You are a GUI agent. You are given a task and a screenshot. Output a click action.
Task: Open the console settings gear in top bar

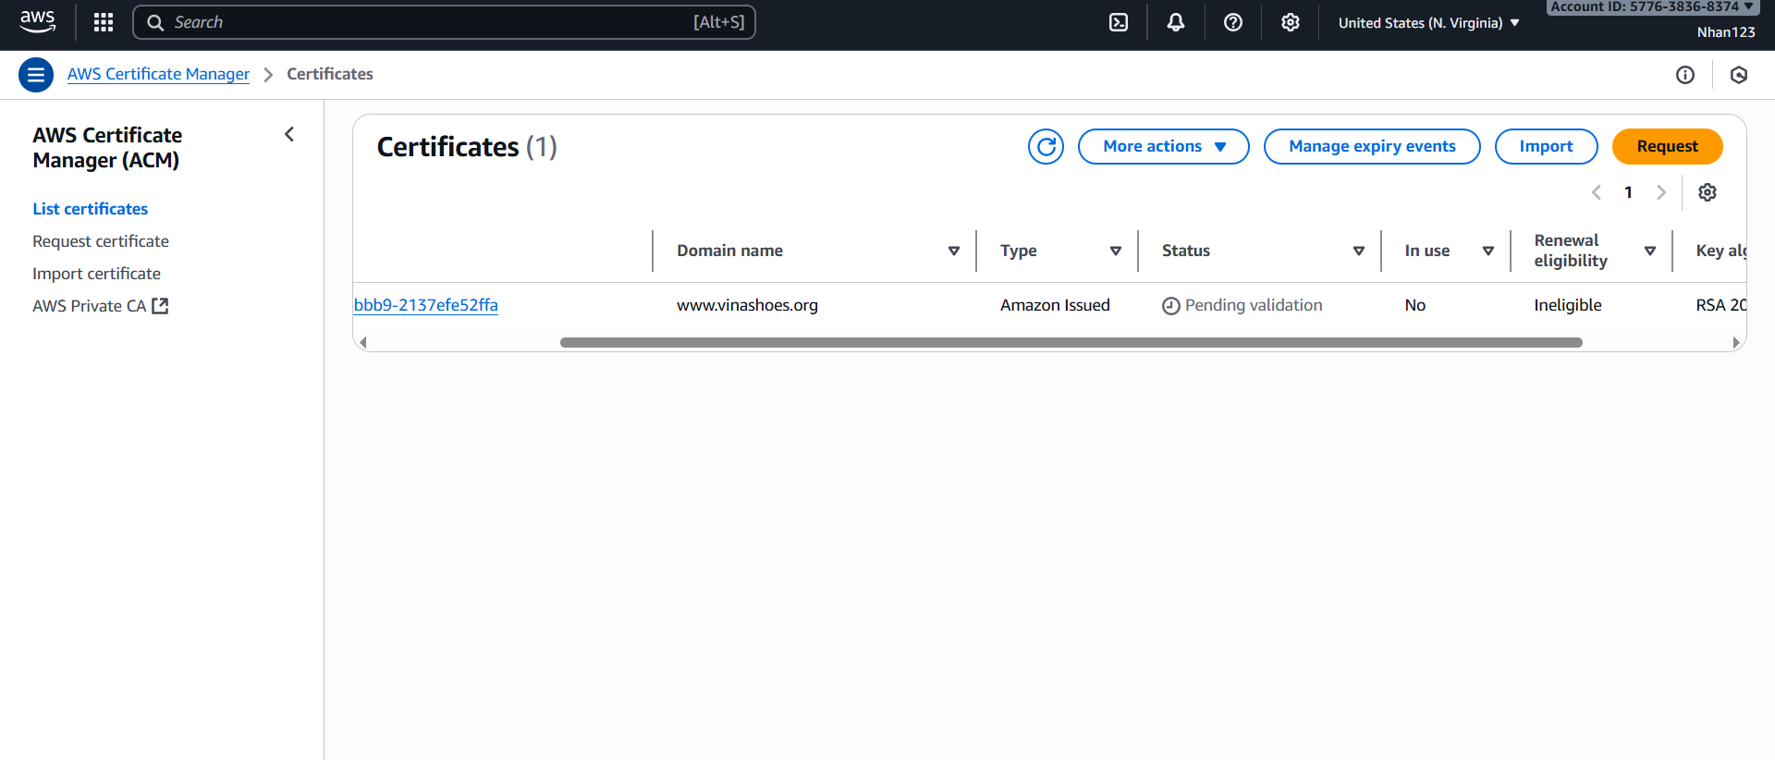pyautogui.click(x=1291, y=22)
